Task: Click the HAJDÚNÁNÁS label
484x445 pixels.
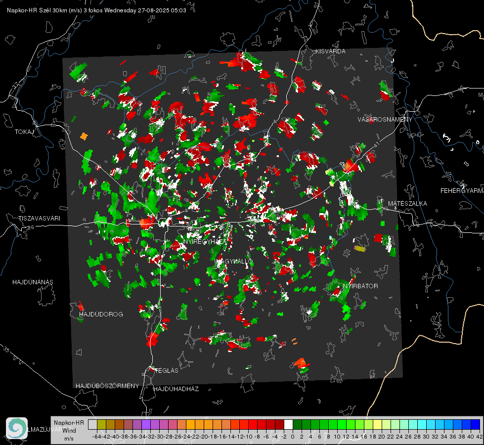Action: 33,282
